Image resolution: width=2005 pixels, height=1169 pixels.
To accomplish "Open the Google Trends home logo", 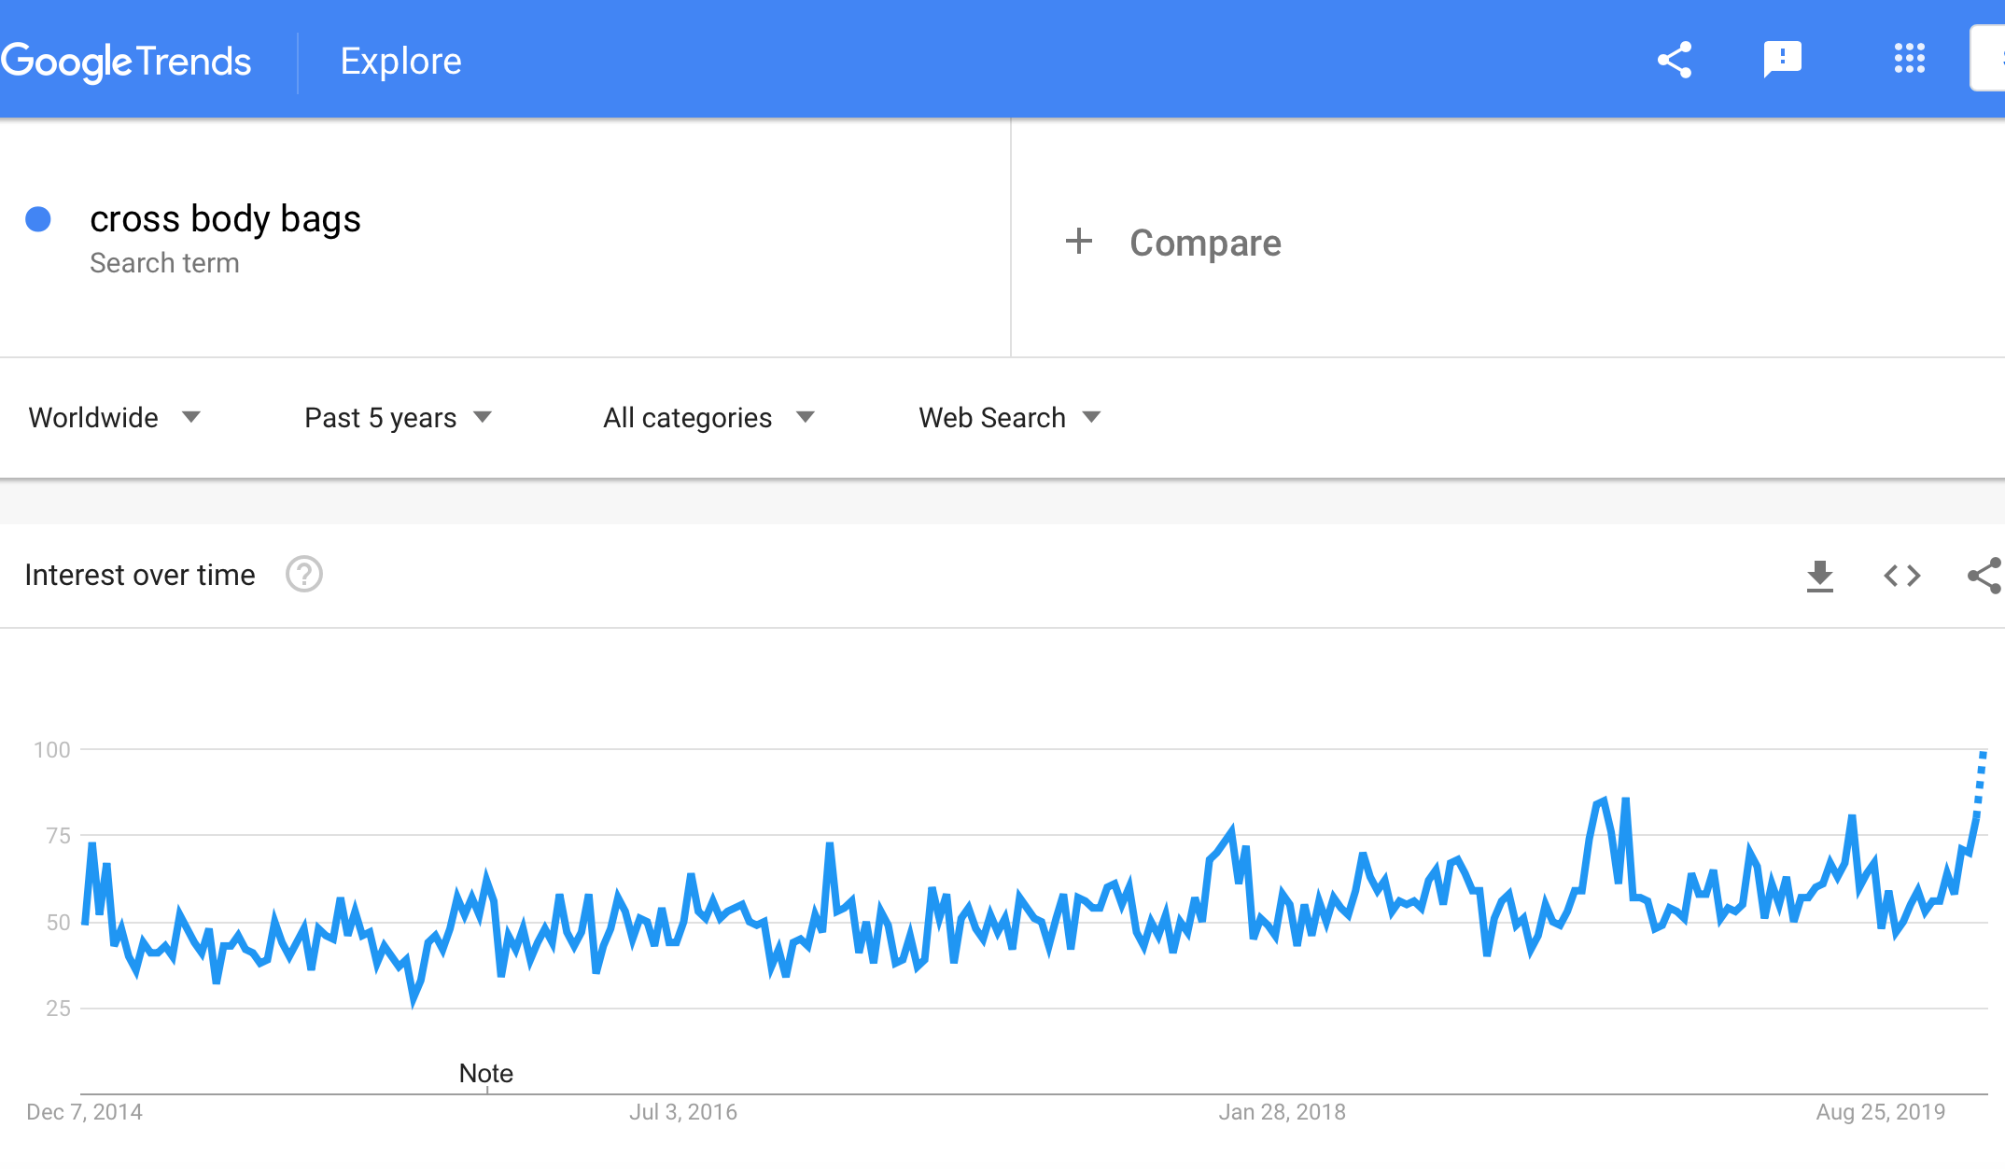I will [x=126, y=62].
